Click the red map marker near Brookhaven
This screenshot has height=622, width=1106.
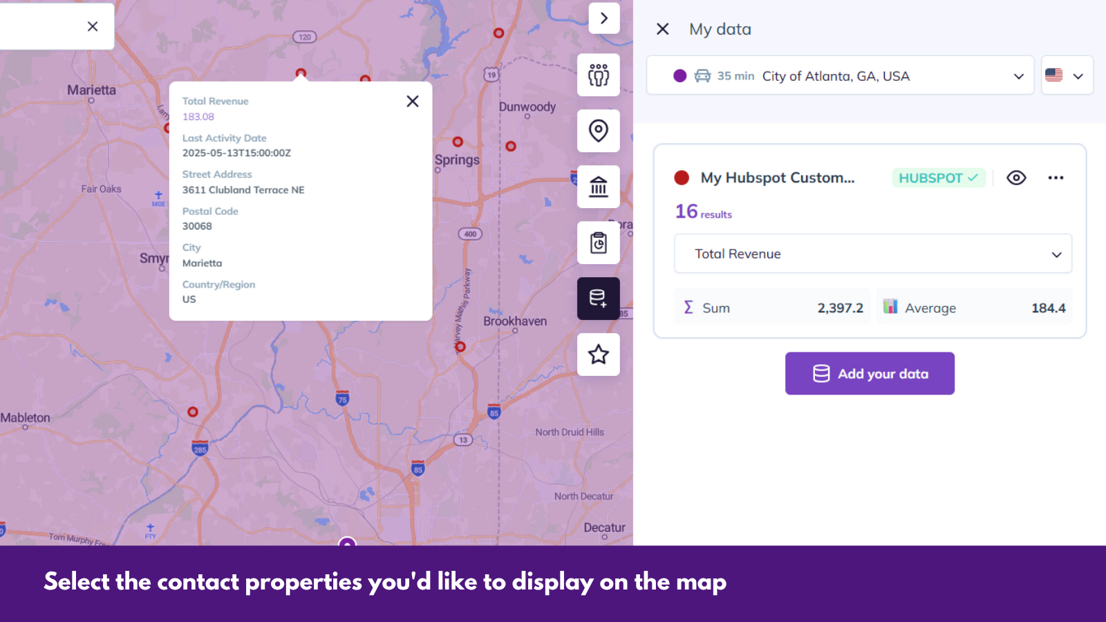click(460, 346)
